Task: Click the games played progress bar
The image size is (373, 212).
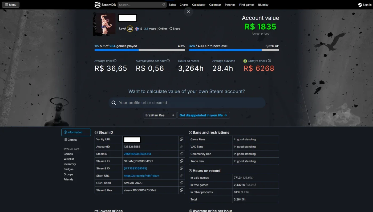Action: point(140,50)
